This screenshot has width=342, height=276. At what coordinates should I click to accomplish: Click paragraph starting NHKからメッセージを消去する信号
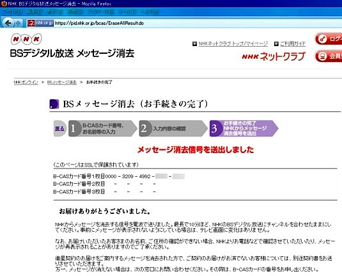coord(193,227)
